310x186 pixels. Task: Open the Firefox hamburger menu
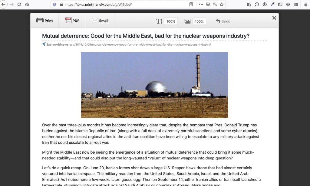[x=306, y=5]
